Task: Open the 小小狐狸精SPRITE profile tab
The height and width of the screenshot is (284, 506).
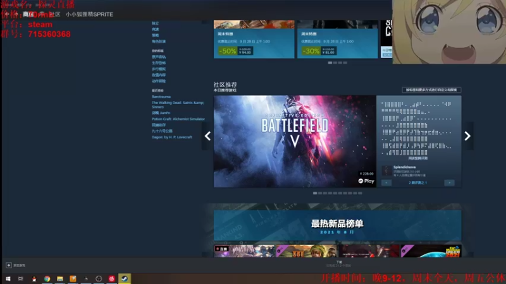Action: pos(89,14)
